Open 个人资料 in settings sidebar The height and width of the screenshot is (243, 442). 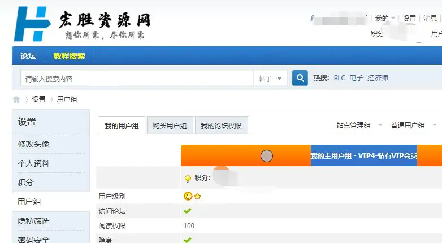(34, 163)
